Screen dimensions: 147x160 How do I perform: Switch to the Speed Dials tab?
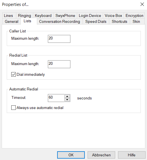[96, 21]
